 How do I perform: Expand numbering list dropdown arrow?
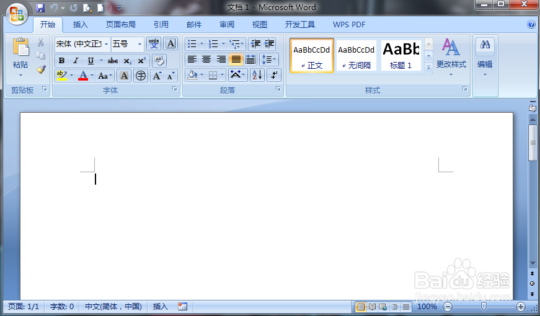pyautogui.click(x=223, y=44)
